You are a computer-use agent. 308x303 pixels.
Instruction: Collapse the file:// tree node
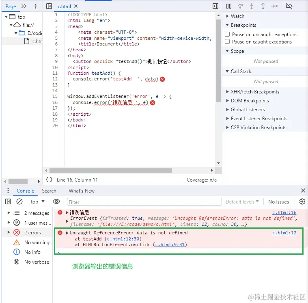11,25
